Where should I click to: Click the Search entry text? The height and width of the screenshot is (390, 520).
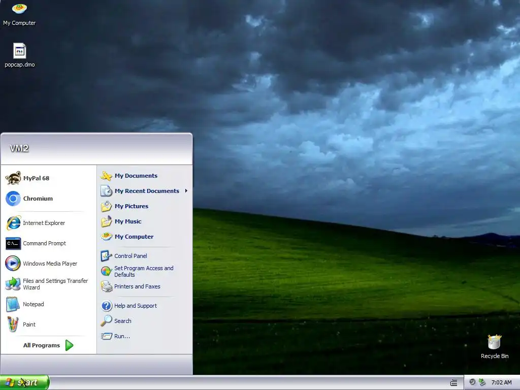point(123,321)
